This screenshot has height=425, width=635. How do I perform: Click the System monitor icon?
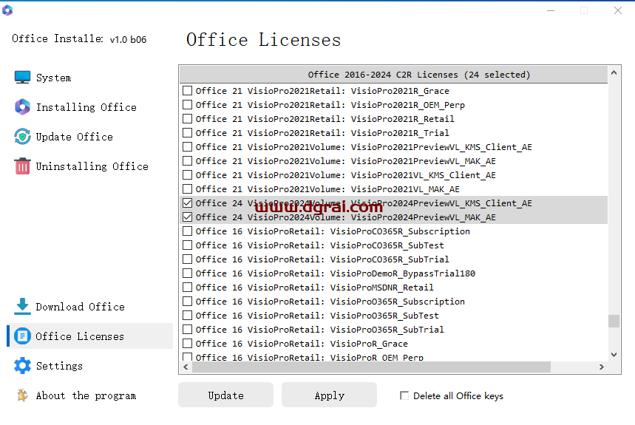coord(22,78)
